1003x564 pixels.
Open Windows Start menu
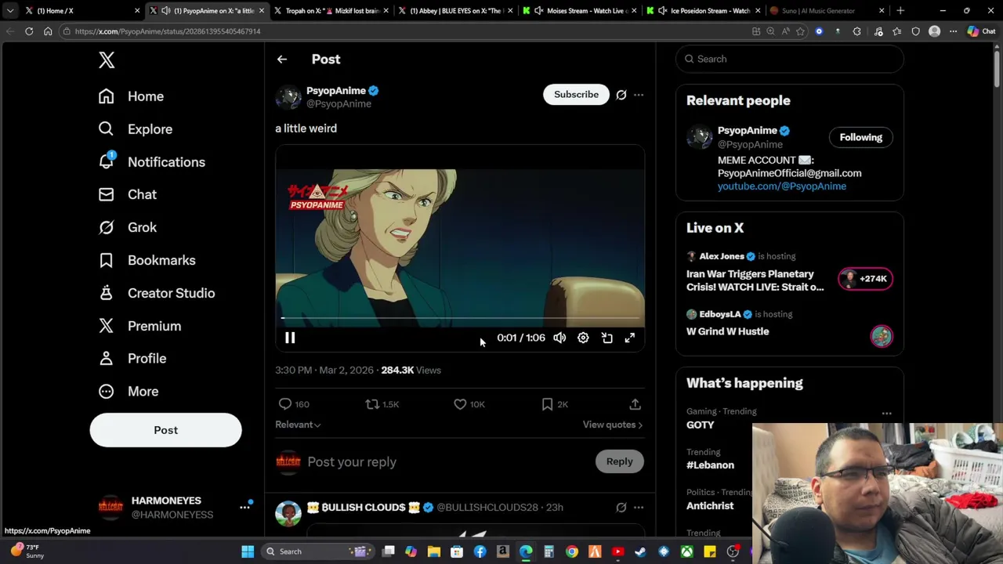(248, 551)
